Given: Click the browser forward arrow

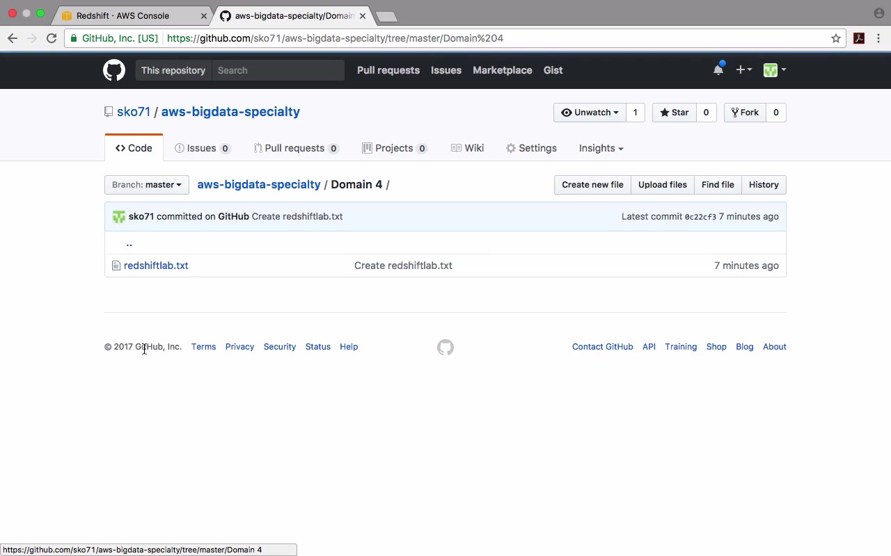Looking at the screenshot, I should tap(32, 38).
